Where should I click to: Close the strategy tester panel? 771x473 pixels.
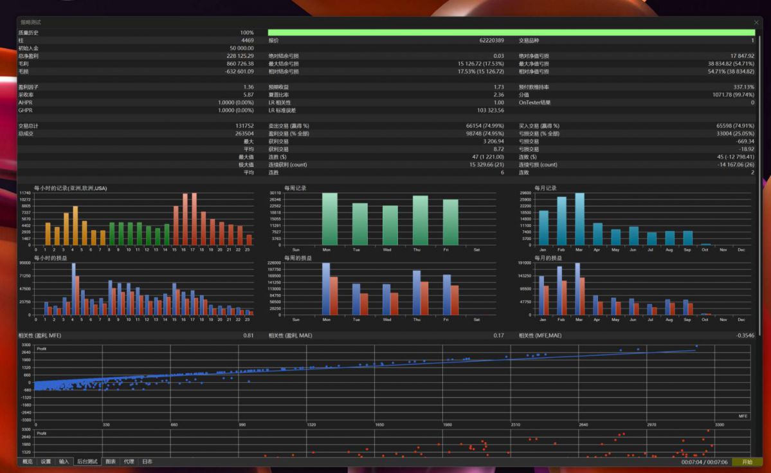(x=756, y=22)
